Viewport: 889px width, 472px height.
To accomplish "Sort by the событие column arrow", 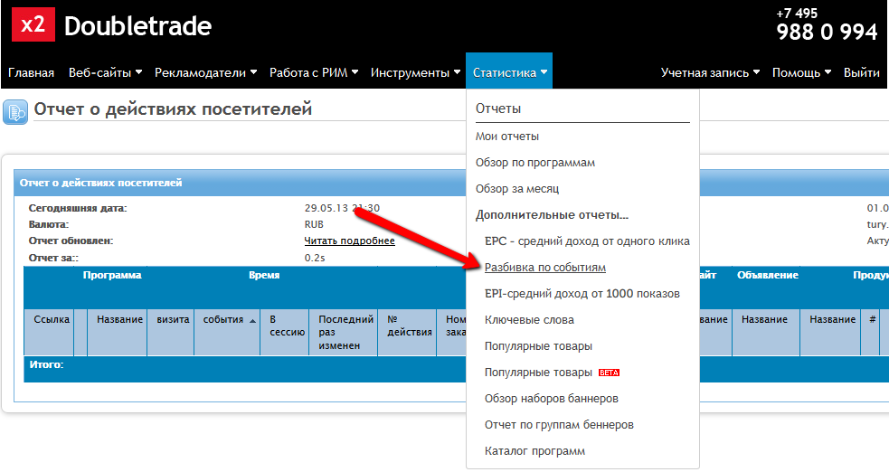I will 253,321.
